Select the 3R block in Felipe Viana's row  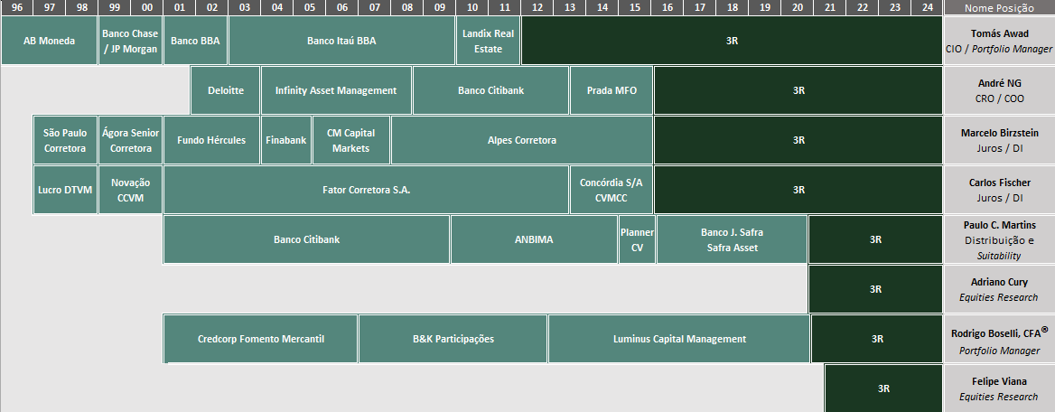point(883,389)
